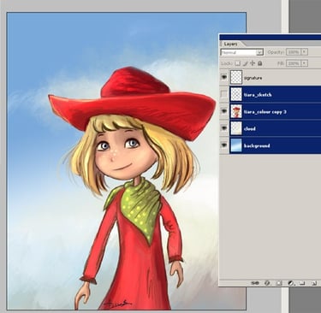Click Add layer mask icon
This screenshot has width=321, height=313.
tap(279, 283)
